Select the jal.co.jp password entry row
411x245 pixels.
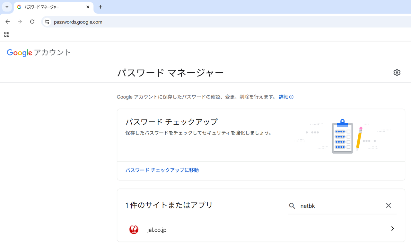pyautogui.click(x=225, y=229)
